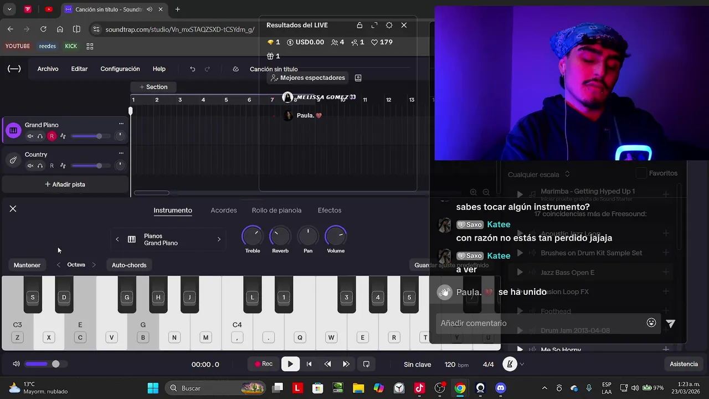
Task: Click the Treble knob
Action: [x=253, y=236]
